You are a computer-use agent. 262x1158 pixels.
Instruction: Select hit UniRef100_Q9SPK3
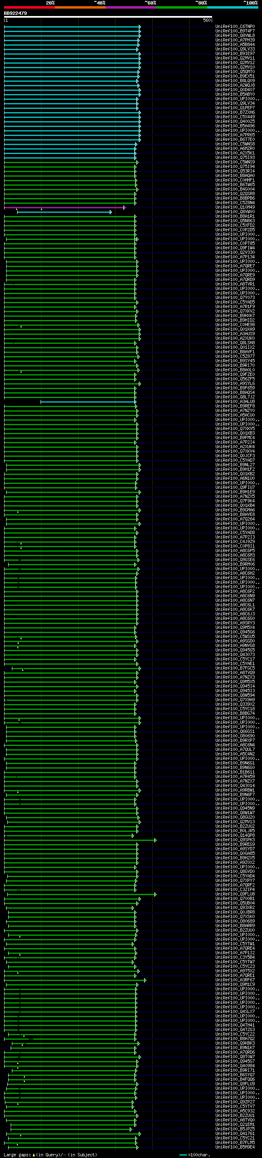(x=235, y=839)
